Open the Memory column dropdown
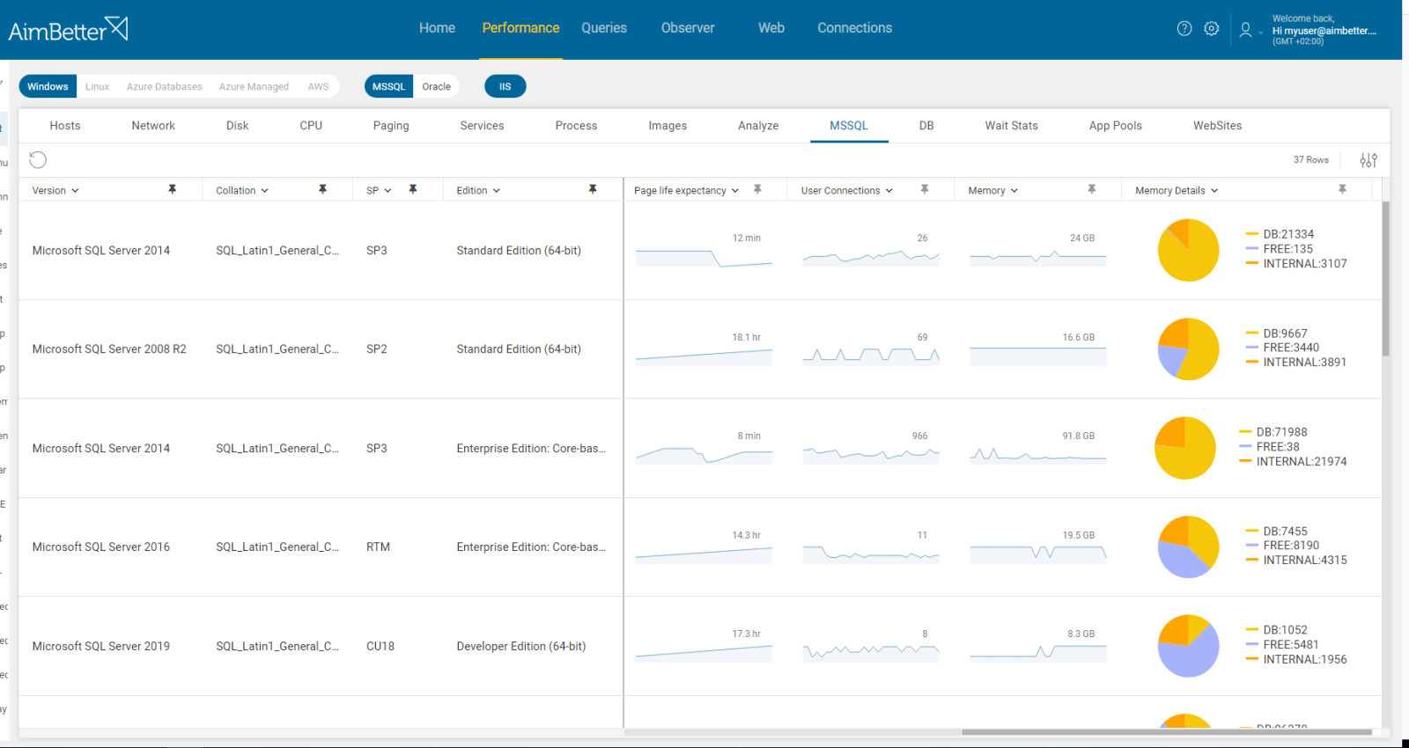 [1014, 191]
